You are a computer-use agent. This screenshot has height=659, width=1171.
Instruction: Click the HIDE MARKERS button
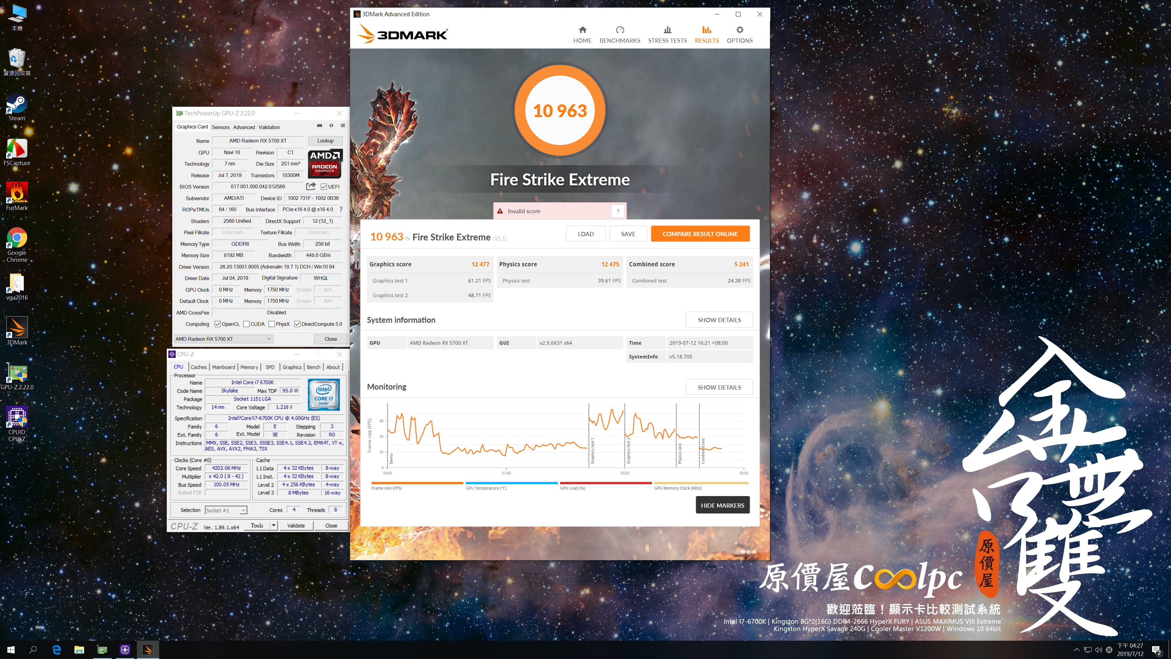click(x=722, y=505)
